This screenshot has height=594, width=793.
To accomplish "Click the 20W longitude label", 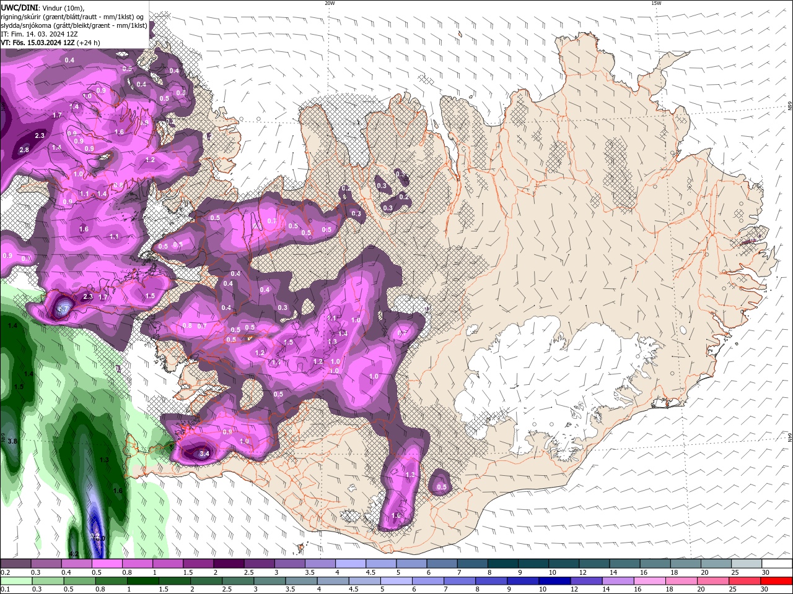I will pos(330,3).
